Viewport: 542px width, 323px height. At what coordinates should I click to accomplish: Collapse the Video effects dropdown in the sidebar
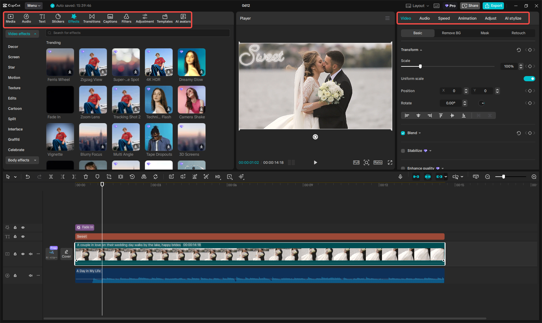coord(35,34)
